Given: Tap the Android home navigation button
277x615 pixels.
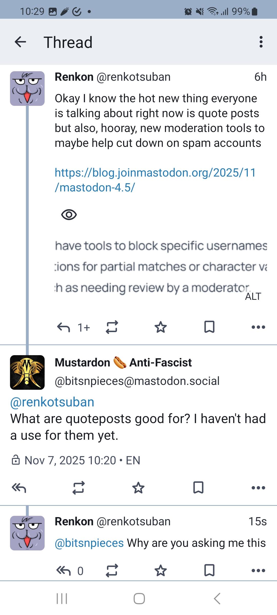Looking at the screenshot, I should click(x=139, y=599).
